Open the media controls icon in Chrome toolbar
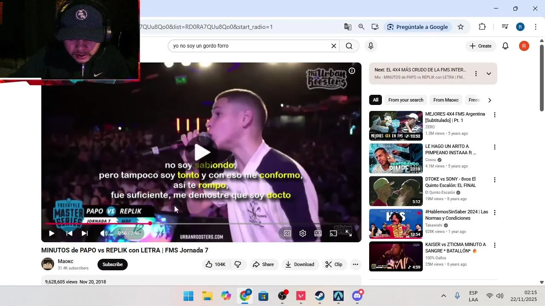This screenshot has height=306, width=545. pyautogui.click(x=505, y=27)
